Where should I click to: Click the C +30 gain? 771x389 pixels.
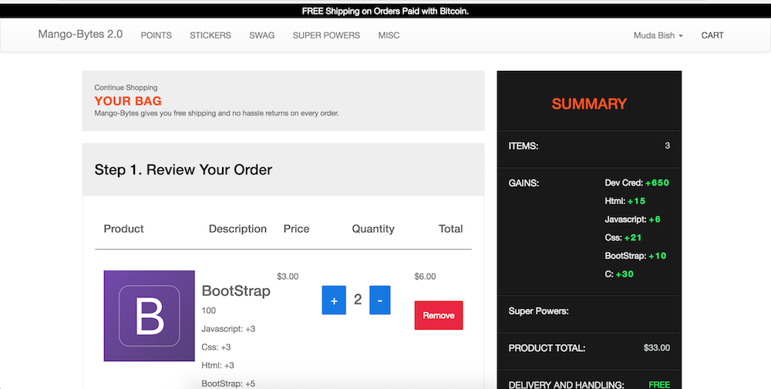[619, 274]
